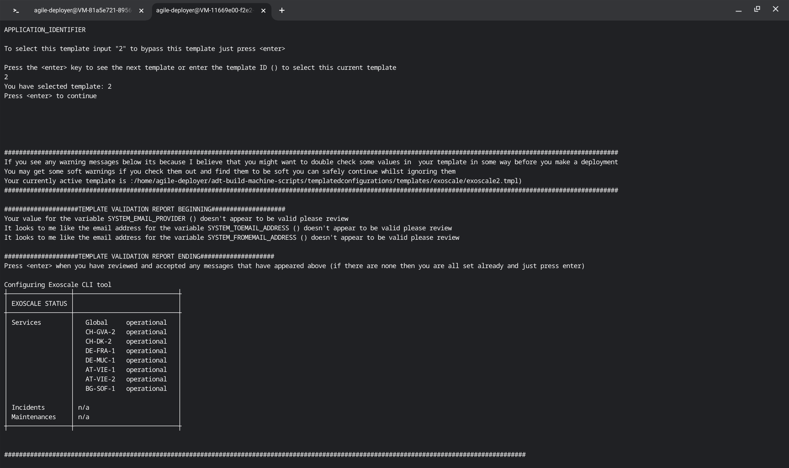Select the agile-deployer@VM-11669e00 tab

(204, 11)
